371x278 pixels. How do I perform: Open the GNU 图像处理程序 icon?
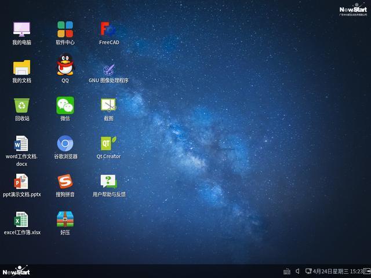pos(108,69)
